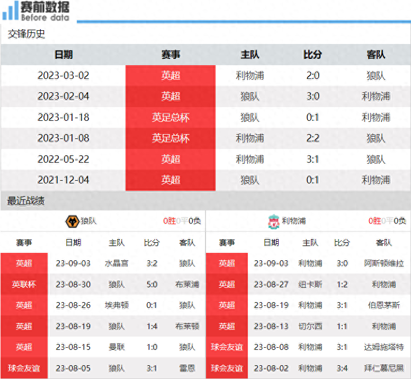The image size is (411, 379).
Task: Click the 布莱浦 away team cell
Action: click(187, 284)
